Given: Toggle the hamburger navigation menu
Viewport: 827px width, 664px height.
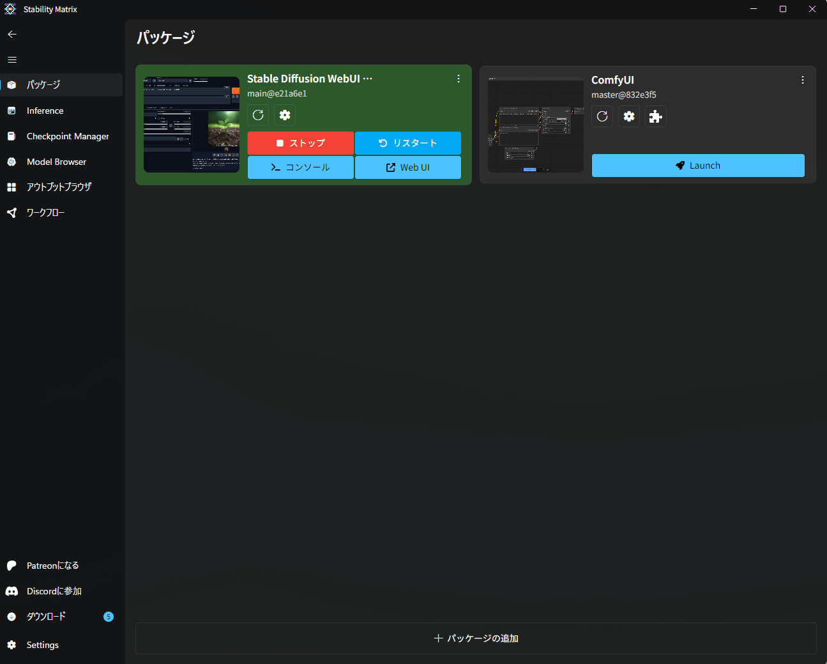Looking at the screenshot, I should coord(12,59).
